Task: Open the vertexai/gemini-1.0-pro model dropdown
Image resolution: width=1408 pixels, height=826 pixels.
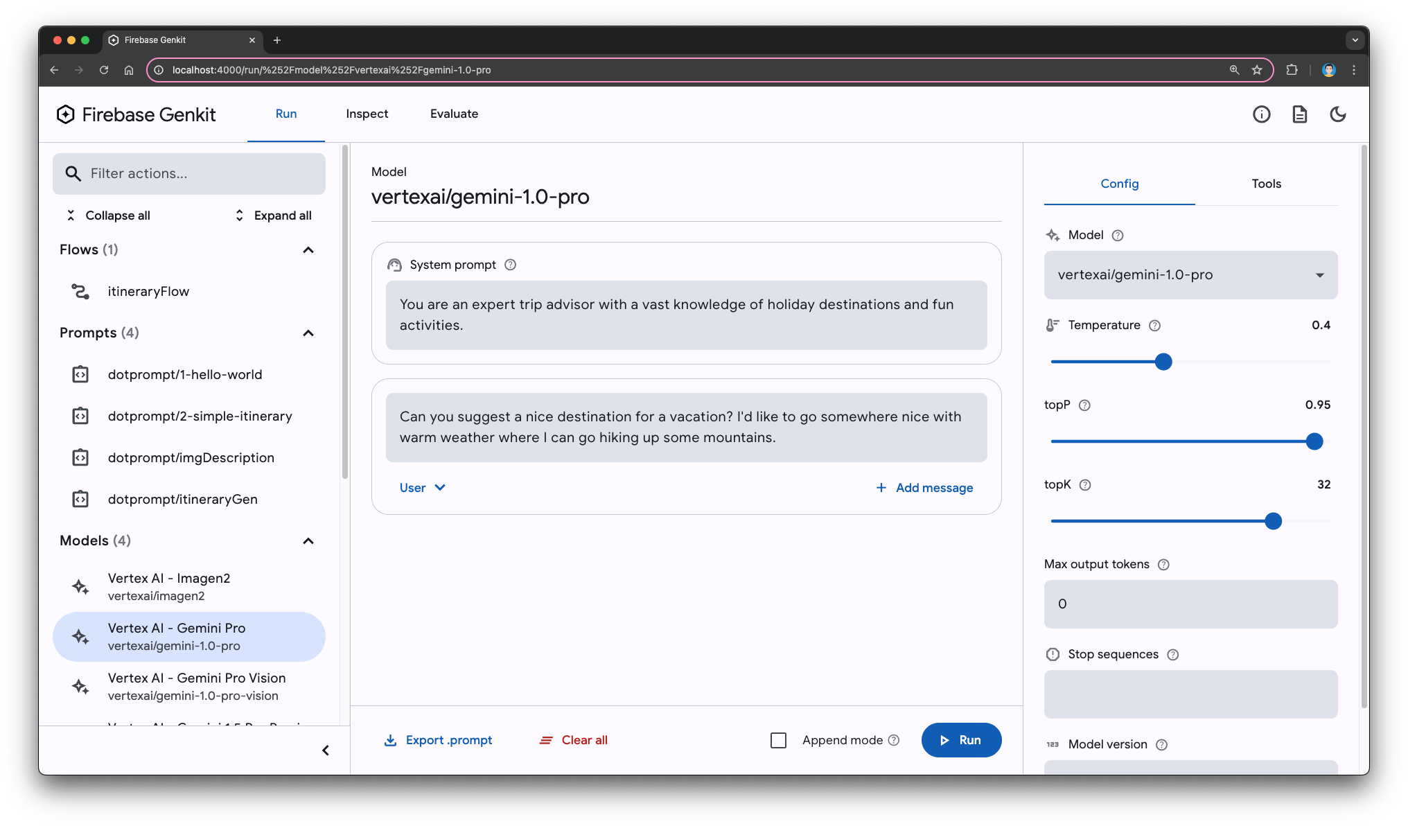Action: click(1190, 274)
